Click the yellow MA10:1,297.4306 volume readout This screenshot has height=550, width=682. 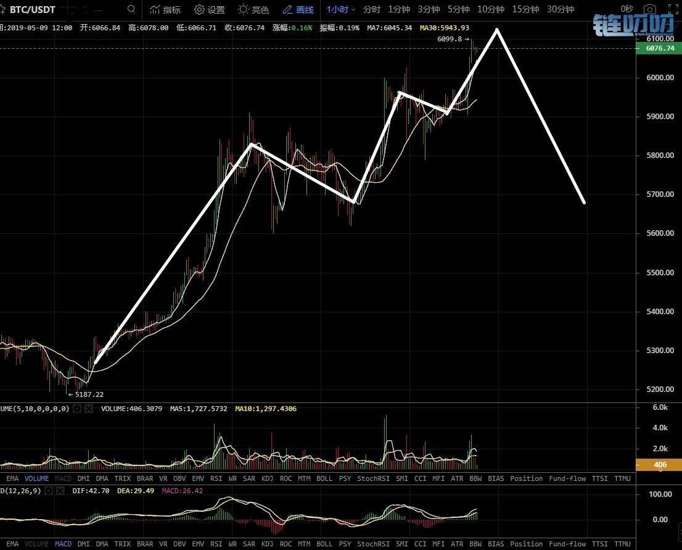[x=266, y=409]
